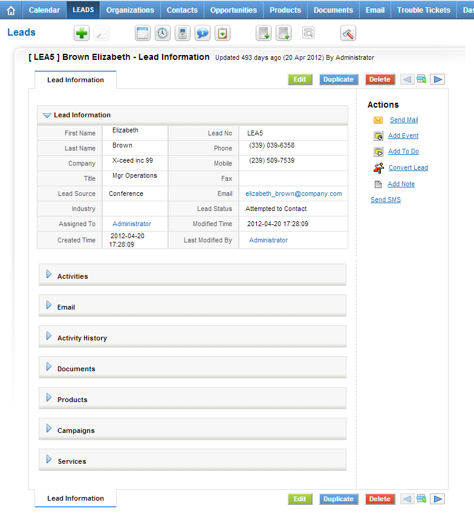Click Lead Status value Attempted to Contact
Screen dimensions: 474x523
(276, 209)
